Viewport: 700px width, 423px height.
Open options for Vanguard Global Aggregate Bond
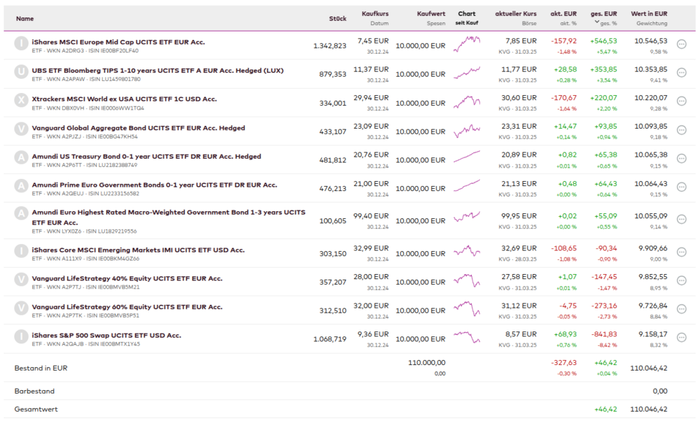click(682, 131)
